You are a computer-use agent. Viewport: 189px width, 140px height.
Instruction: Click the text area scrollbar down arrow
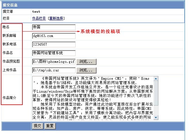(156, 117)
